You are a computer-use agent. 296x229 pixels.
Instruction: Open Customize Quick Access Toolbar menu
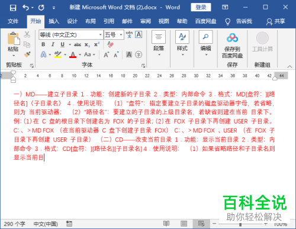point(54,8)
